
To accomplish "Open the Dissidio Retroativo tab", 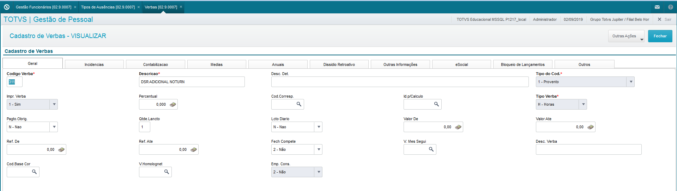I will pyautogui.click(x=339, y=64).
